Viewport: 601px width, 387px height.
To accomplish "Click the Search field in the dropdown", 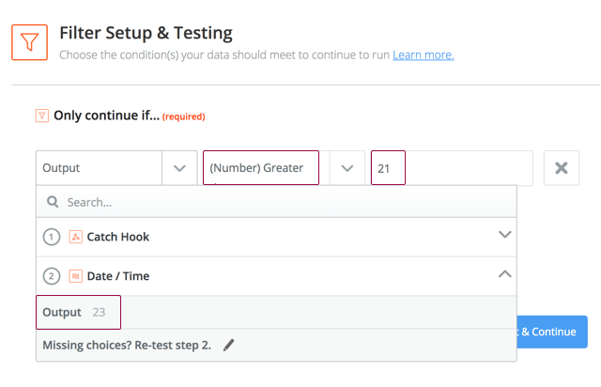I will click(282, 202).
